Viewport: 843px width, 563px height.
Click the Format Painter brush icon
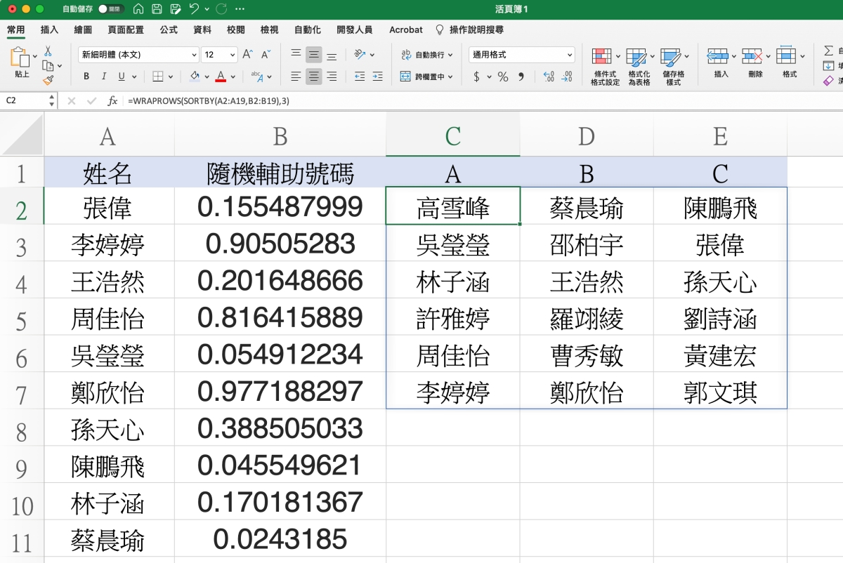tap(48, 80)
